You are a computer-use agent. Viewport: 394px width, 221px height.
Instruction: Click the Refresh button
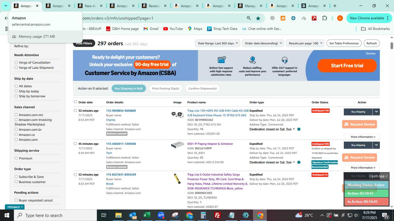point(372,43)
